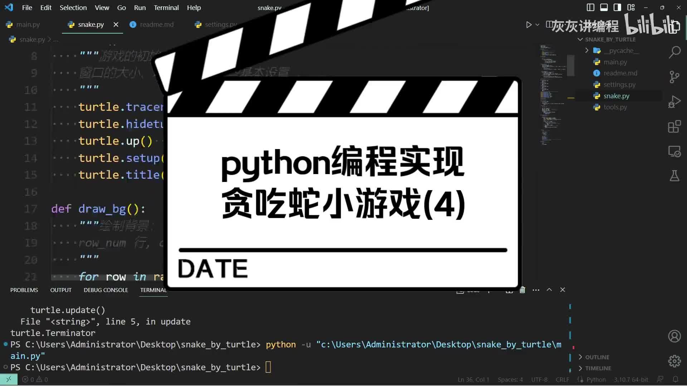Collapse the SNAKE_BY_TURTLE folder section
This screenshot has height=386, width=687.
click(610, 39)
